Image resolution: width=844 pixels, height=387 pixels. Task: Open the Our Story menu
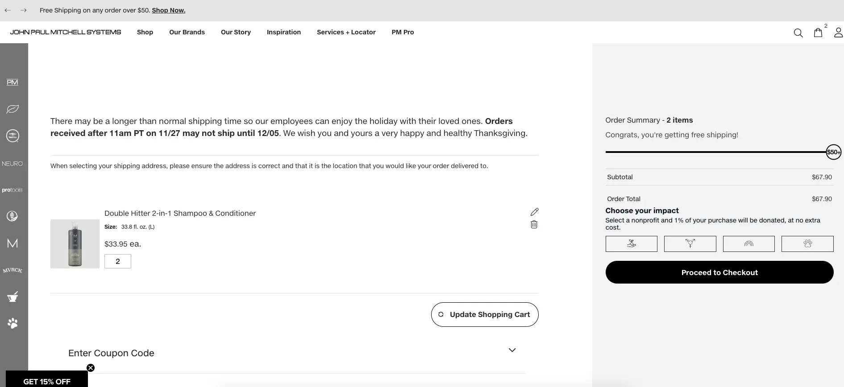(x=236, y=32)
